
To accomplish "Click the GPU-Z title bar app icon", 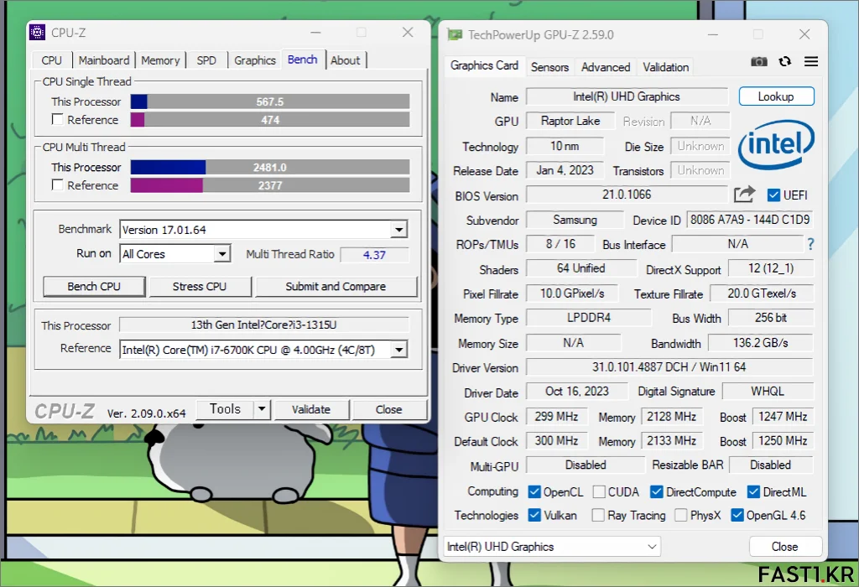I will point(455,34).
